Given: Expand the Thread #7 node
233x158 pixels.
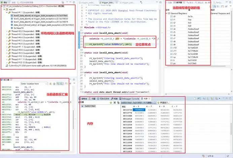Looking at the screenshot, I should (x=7, y=47).
